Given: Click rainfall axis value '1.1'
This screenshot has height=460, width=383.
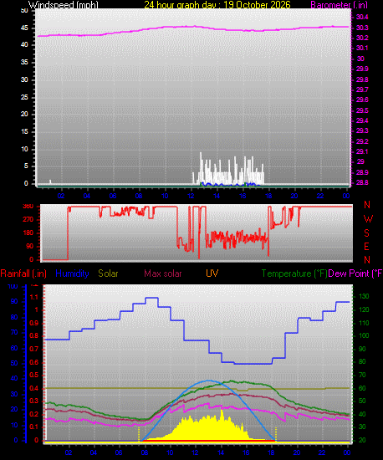Looking at the screenshot, I should pos(34,297).
